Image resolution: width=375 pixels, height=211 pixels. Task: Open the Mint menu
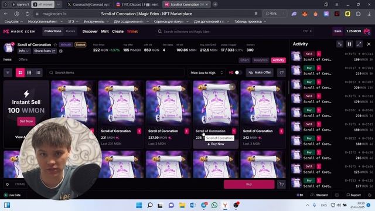pyautogui.click(x=105, y=31)
